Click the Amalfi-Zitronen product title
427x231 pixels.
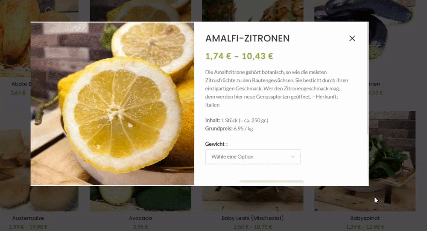[x=247, y=39]
